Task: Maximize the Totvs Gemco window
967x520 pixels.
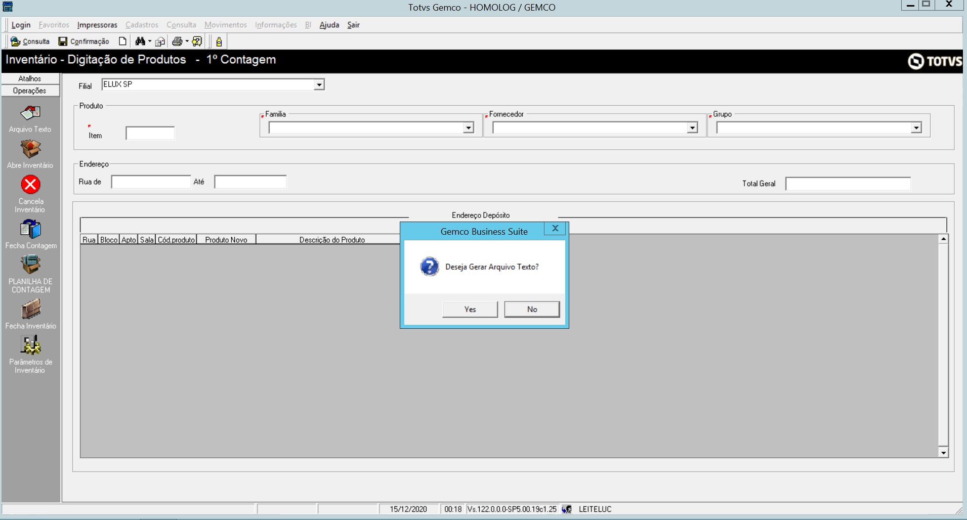Action: click(926, 5)
